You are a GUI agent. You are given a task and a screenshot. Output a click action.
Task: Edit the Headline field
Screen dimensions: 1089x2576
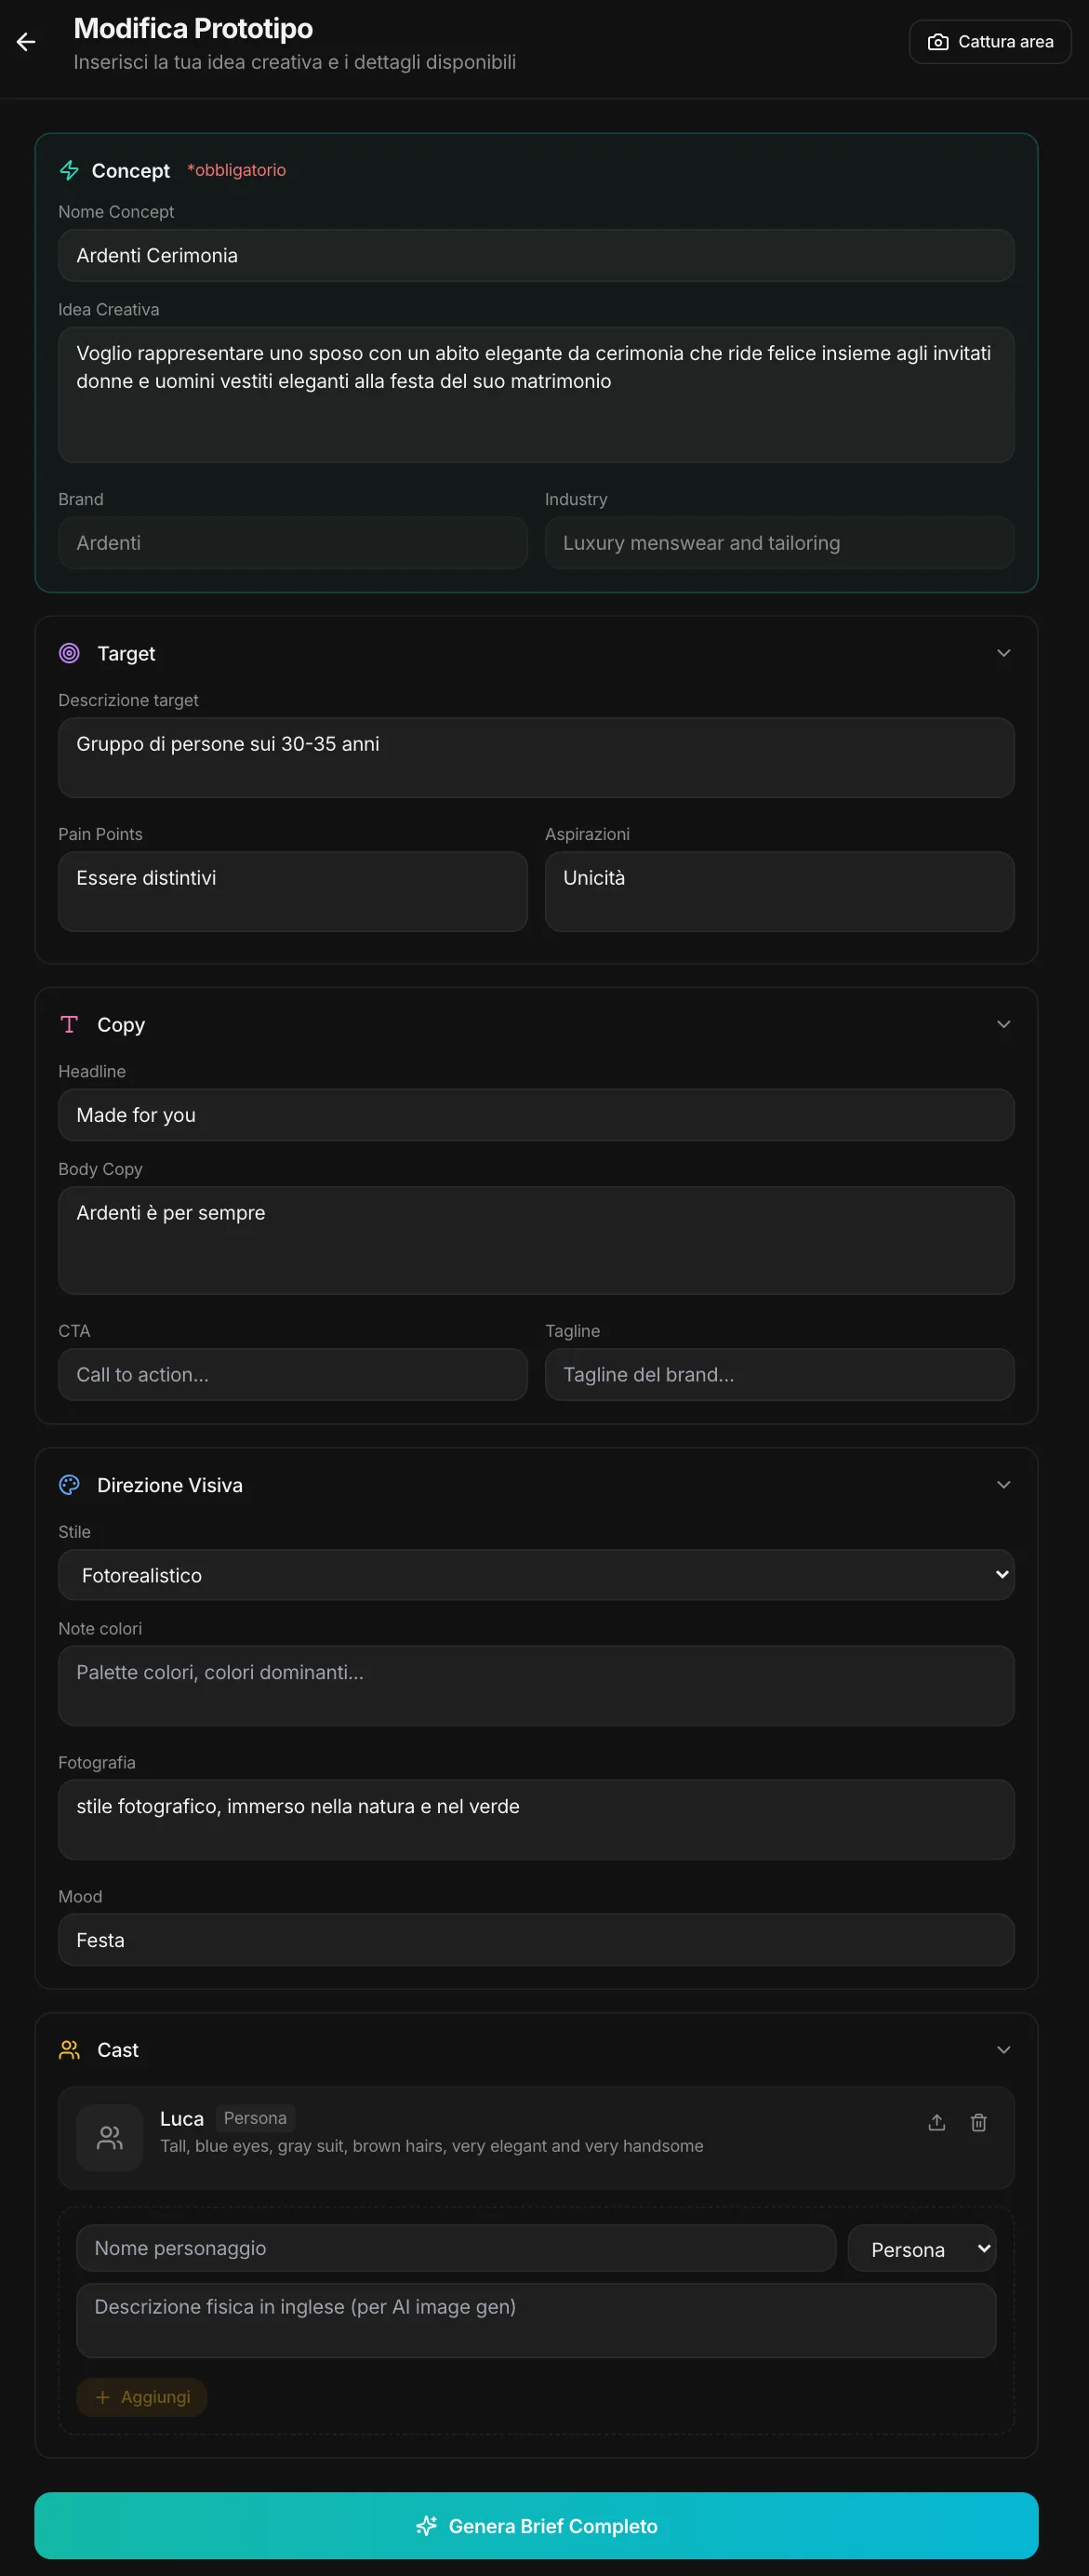pos(536,1115)
